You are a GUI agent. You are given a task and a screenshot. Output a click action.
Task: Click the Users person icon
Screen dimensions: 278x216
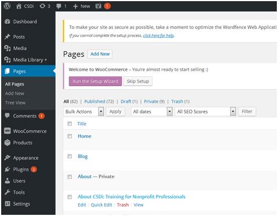8,181
